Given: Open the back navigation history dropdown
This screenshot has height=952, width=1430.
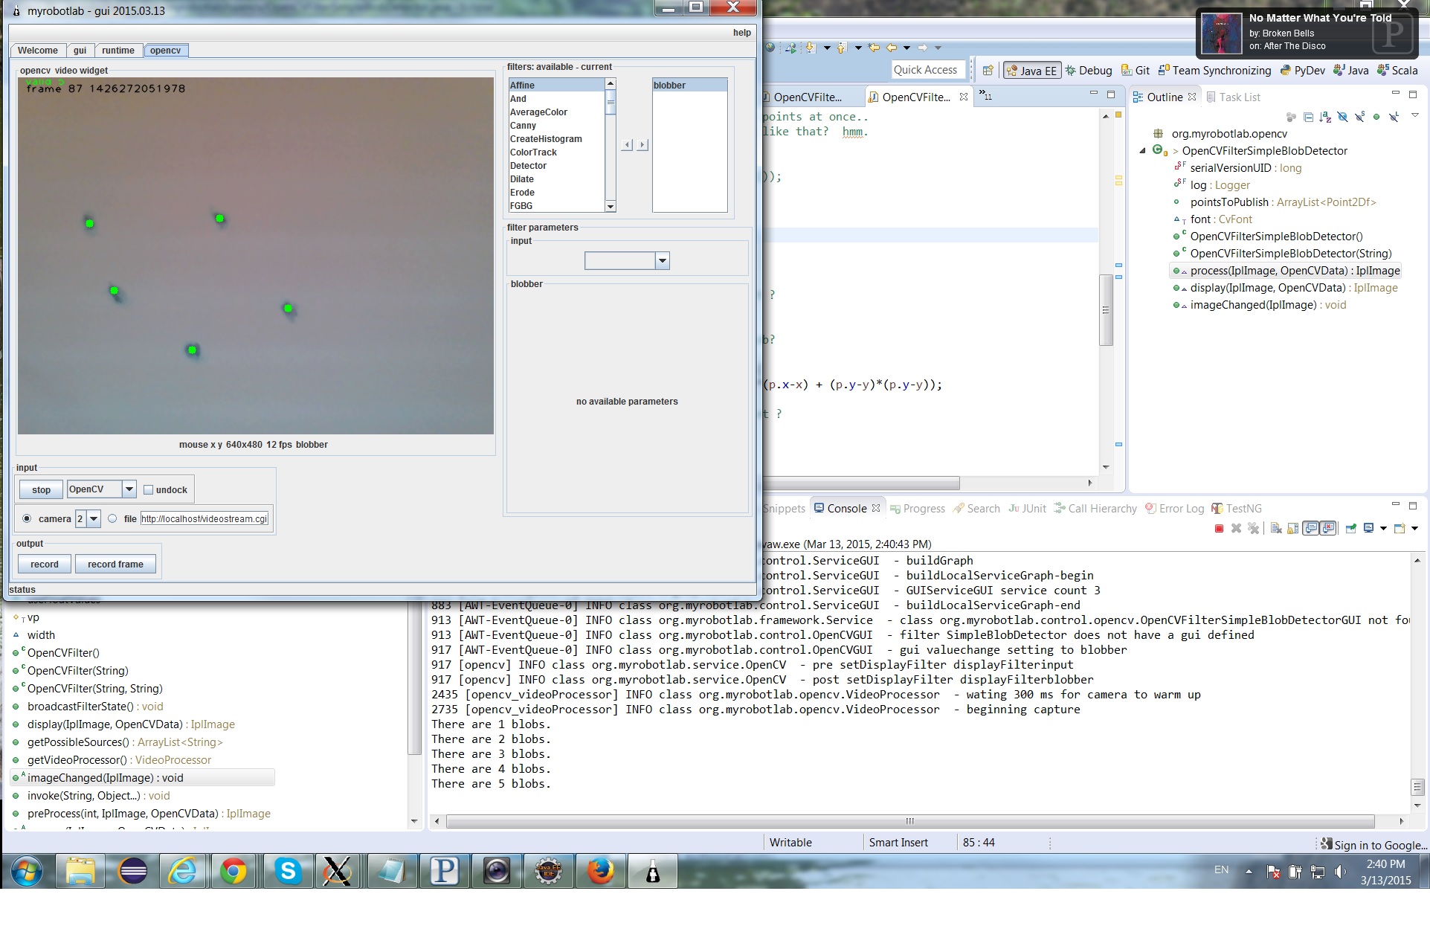Looking at the screenshot, I should pos(906,48).
